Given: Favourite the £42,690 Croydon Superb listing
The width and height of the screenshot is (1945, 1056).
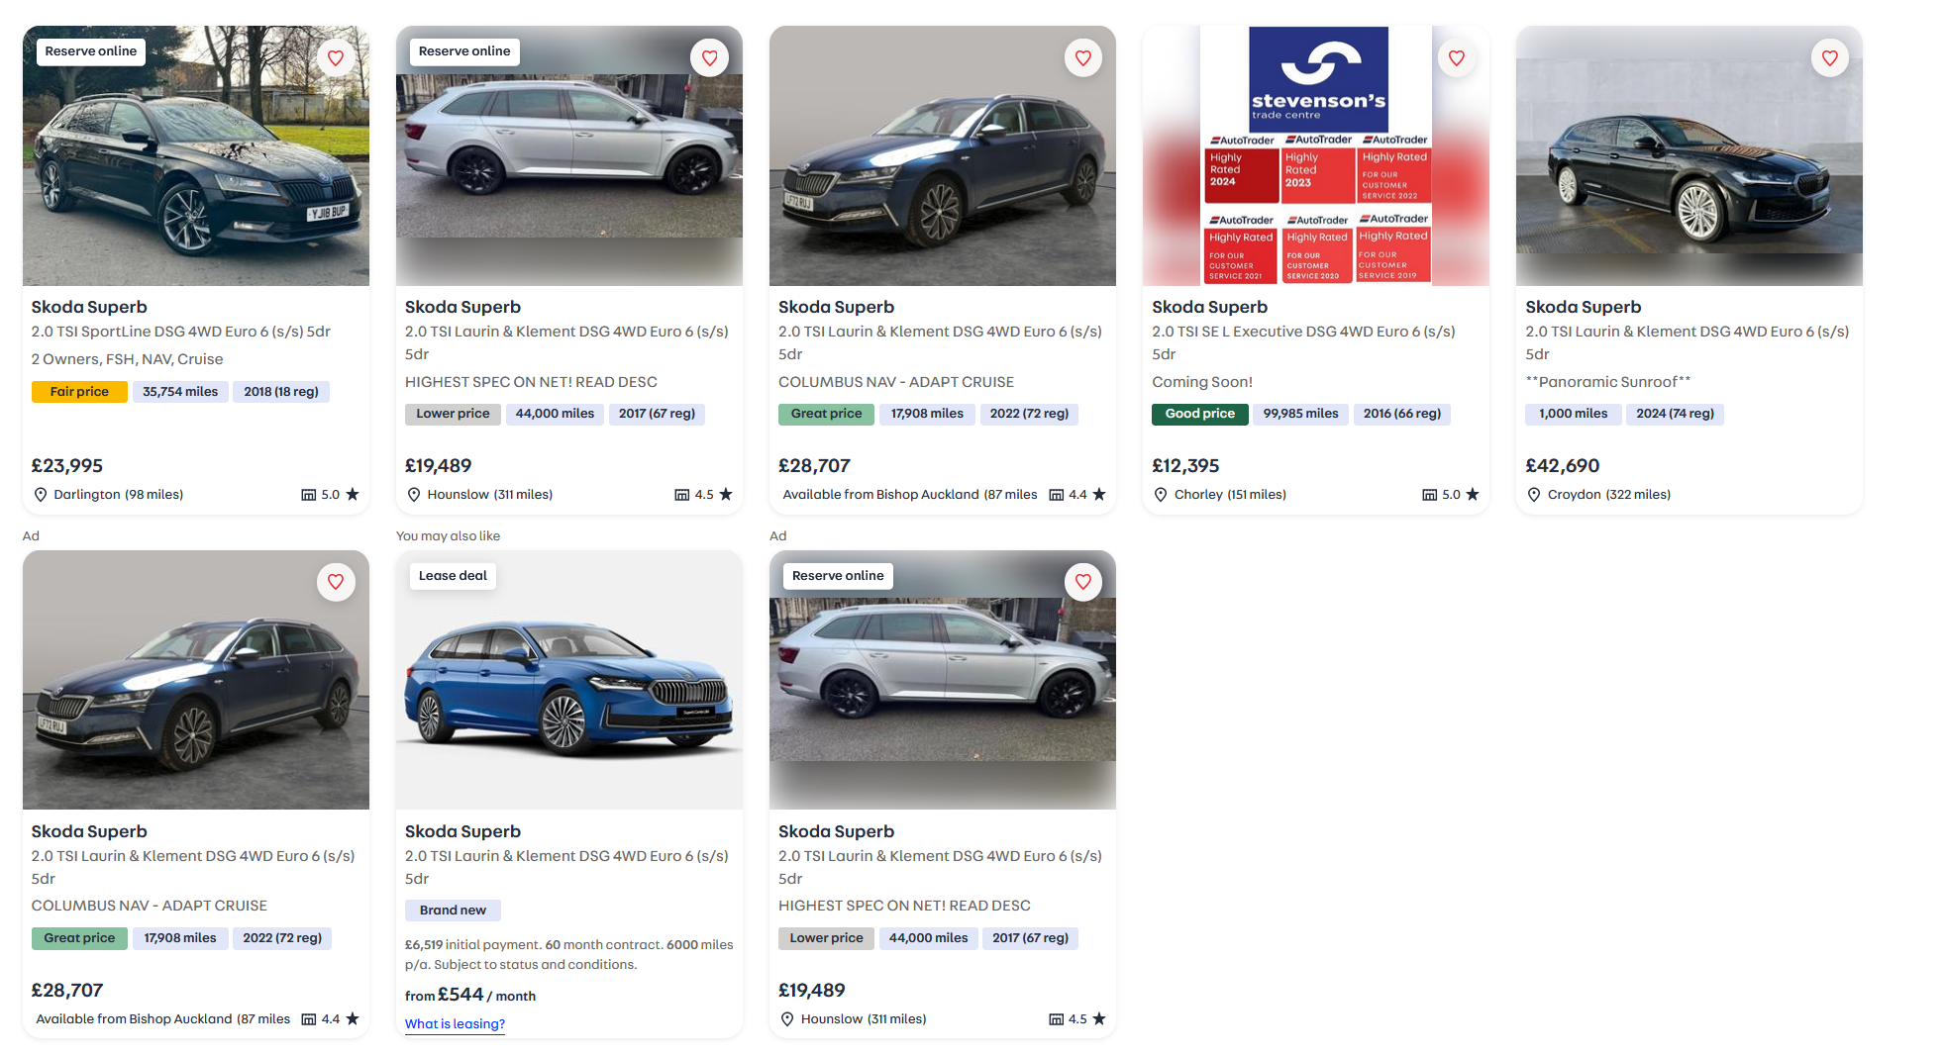Looking at the screenshot, I should pyautogui.click(x=1829, y=58).
